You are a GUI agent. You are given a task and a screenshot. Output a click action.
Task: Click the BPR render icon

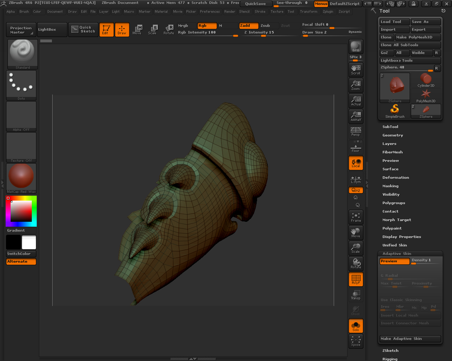pyautogui.click(x=356, y=47)
